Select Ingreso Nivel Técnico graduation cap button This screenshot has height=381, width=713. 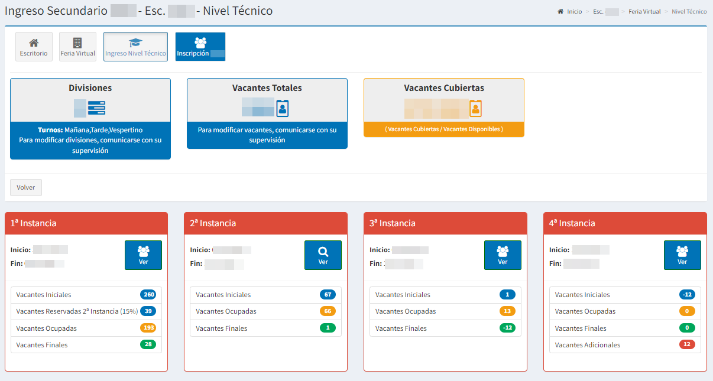135,47
